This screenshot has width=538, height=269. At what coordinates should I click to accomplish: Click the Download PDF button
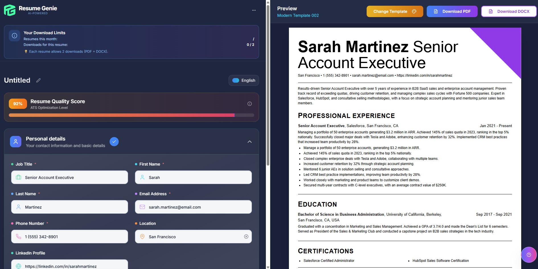point(452,11)
